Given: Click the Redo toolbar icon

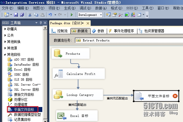Looking at the screenshot, I should (x=60, y=15).
